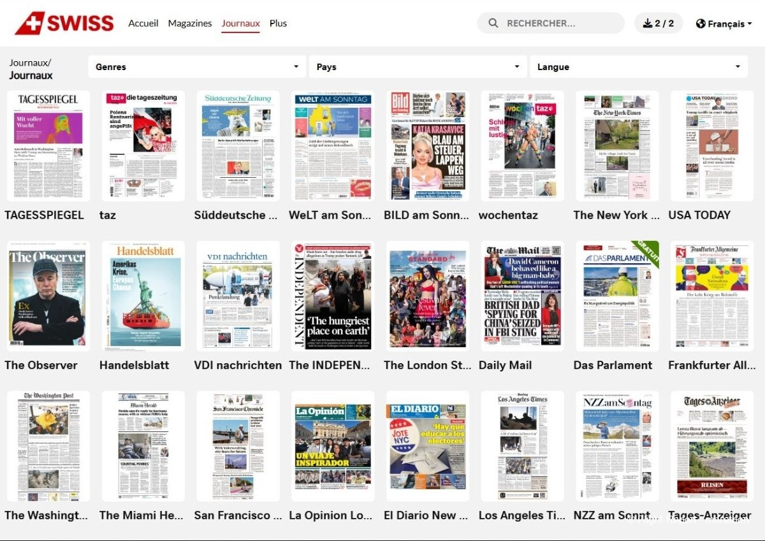
Task: Open the Süddeutsche Zeitung cover
Action: 238,146
